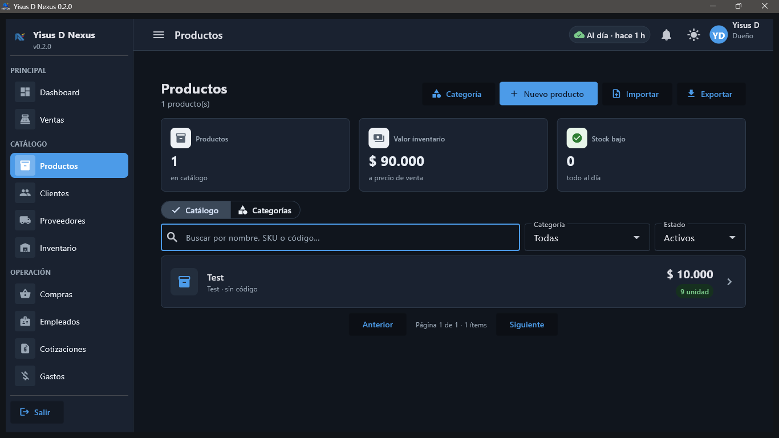Click the Valor inventario money icon
This screenshot has width=779, height=438.
(379, 139)
